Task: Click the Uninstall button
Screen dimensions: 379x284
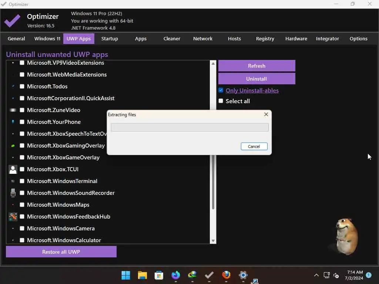Action: click(x=257, y=79)
